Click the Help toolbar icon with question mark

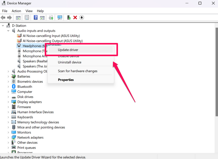(x=36, y=18)
